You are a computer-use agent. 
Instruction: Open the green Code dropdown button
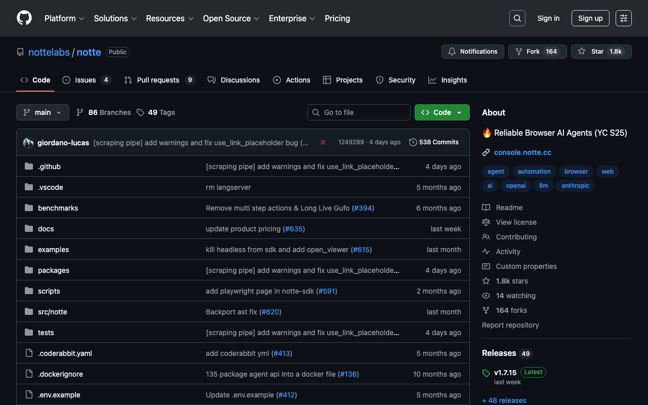[441, 112]
